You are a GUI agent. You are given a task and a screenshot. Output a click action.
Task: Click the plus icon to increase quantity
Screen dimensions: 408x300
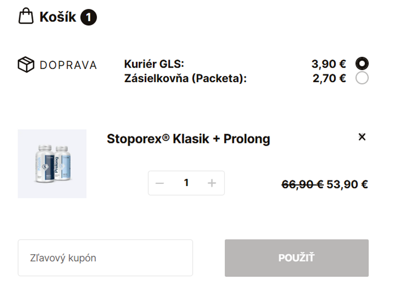(211, 182)
